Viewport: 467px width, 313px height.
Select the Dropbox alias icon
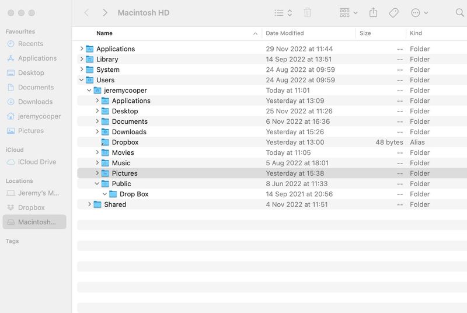tap(105, 142)
